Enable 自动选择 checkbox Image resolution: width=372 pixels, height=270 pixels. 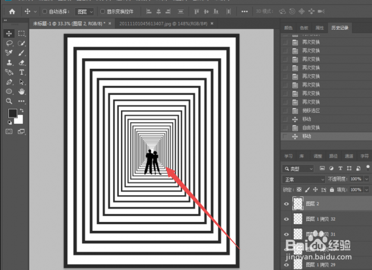tap(44, 11)
